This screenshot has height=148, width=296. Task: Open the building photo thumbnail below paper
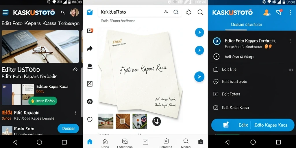[106, 121]
